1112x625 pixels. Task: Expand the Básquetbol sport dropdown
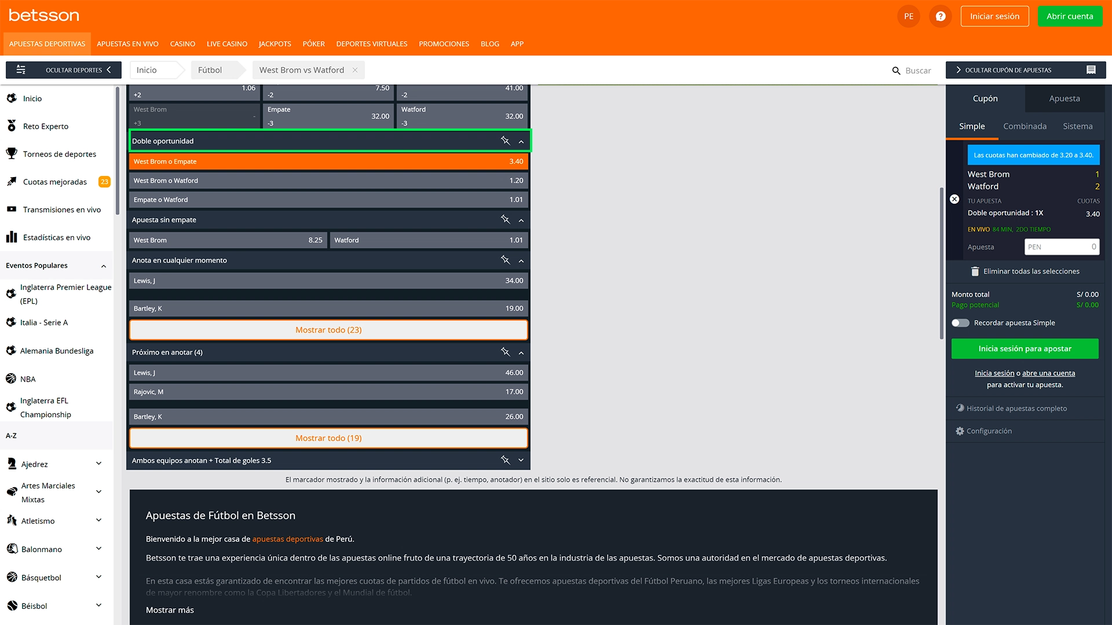pyautogui.click(x=98, y=577)
